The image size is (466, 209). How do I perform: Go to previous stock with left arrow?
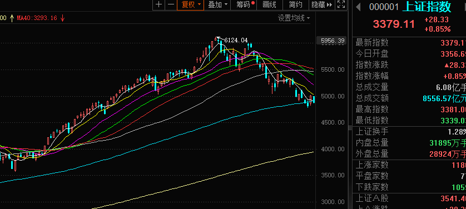(x=359, y=7)
